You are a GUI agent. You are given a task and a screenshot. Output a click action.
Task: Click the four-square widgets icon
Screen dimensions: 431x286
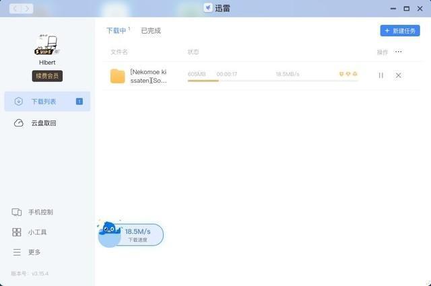coord(17,232)
